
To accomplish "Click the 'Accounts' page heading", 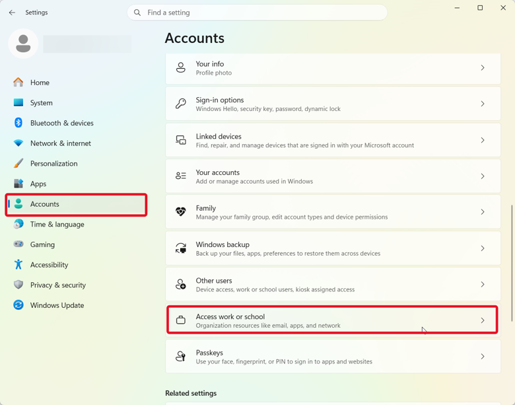I will [194, 38].
